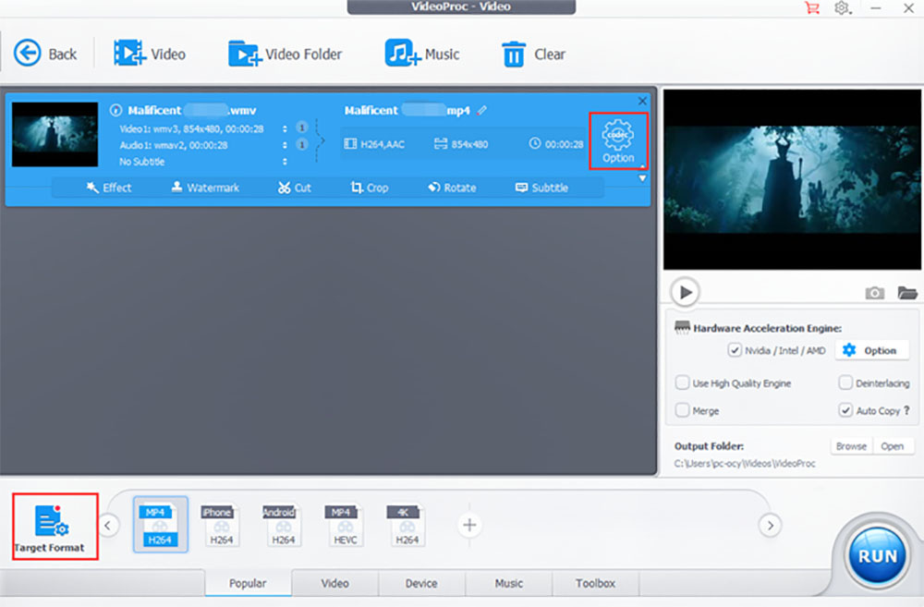The height and width of the screenshot is (607, 924).
Task: Switch to the Video tab
Action: pyautogui.click(x=334, y=583)
